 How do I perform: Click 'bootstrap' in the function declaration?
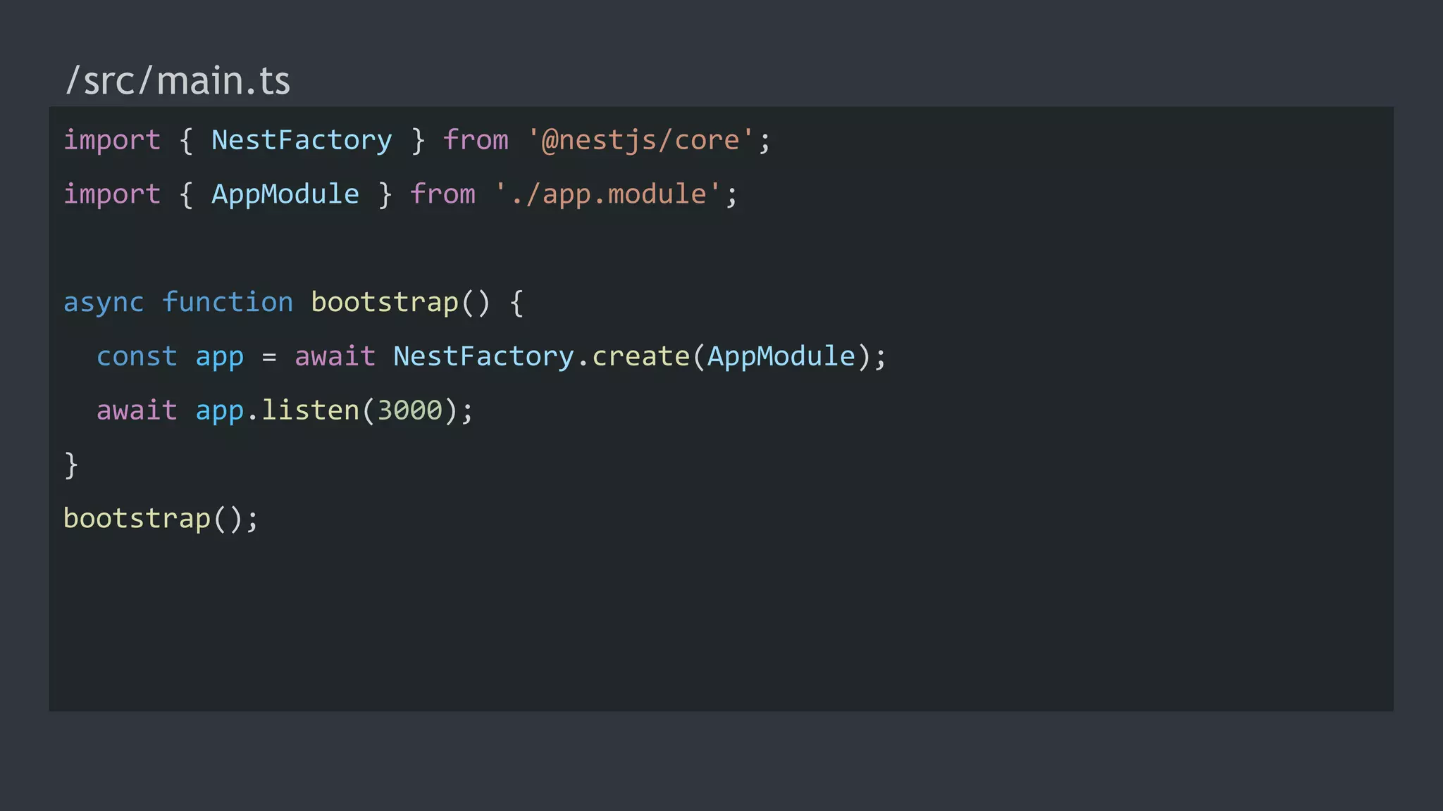point(385,303)
